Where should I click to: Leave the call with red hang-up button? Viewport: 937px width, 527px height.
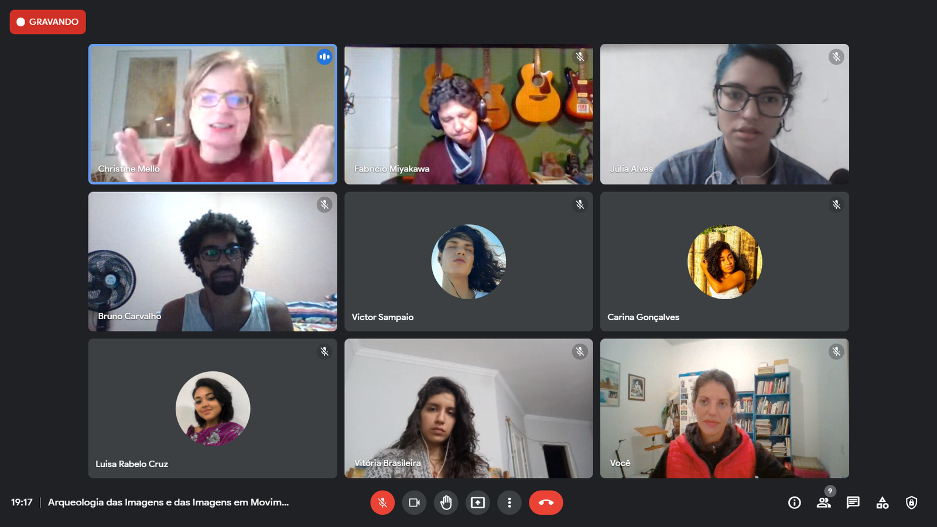[546, 502]
